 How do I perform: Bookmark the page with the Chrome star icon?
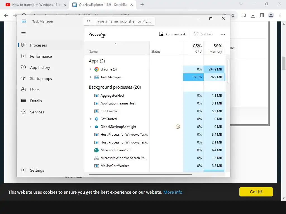pyautogui.click(x=233, y=16)
